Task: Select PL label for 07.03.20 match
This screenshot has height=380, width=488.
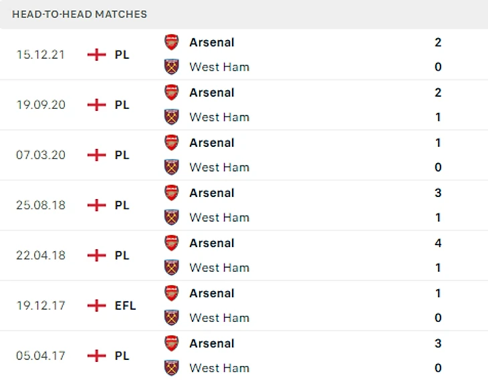Action: click(x=122, y=155)
